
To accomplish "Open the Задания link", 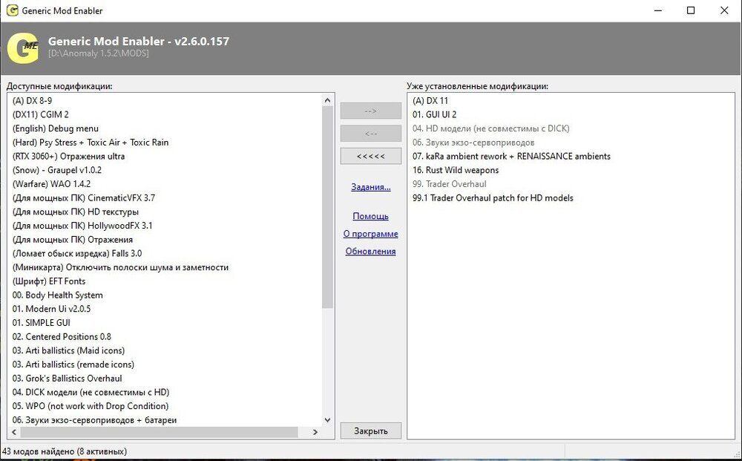I will click(x=370, y=187).
